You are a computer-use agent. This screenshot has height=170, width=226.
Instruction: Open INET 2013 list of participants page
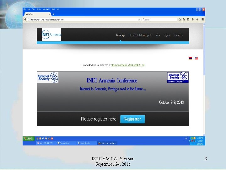click(x=140, y=35)
